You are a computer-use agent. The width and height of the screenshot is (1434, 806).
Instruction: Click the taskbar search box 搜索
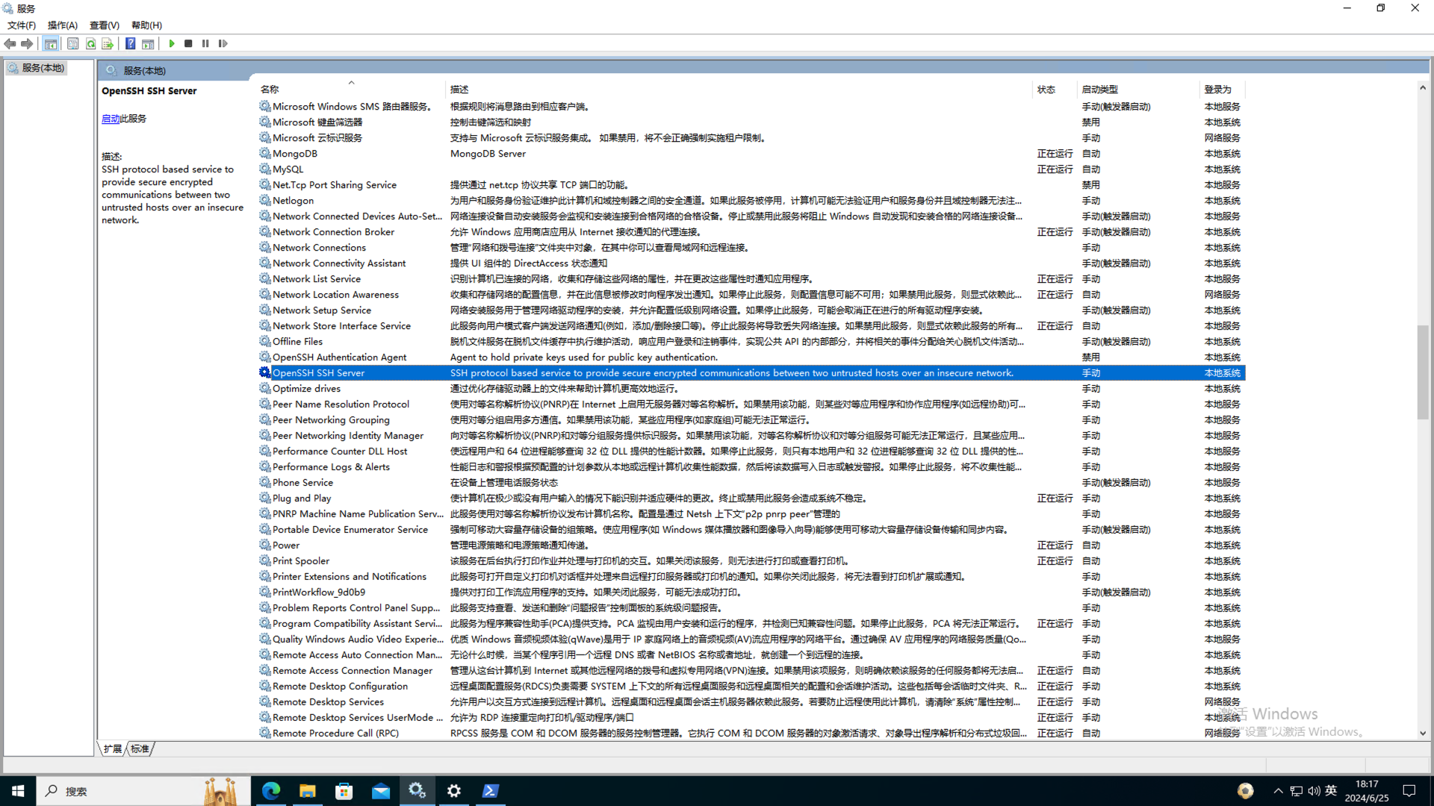click(142, 791)
